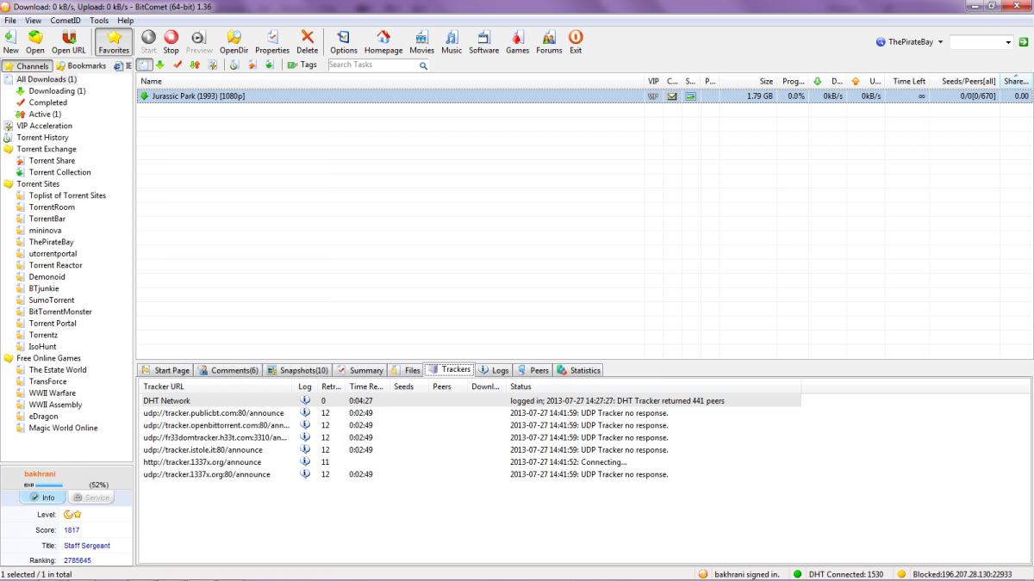Screen dimensions: 1034x581
Task: Open the Tags filter button
Action: pyautogui.click(x=302, y=65)
